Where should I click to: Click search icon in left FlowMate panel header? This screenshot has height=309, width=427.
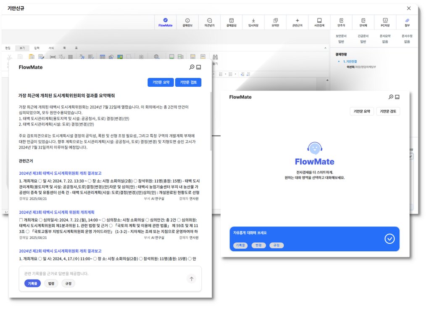[192, 67]
